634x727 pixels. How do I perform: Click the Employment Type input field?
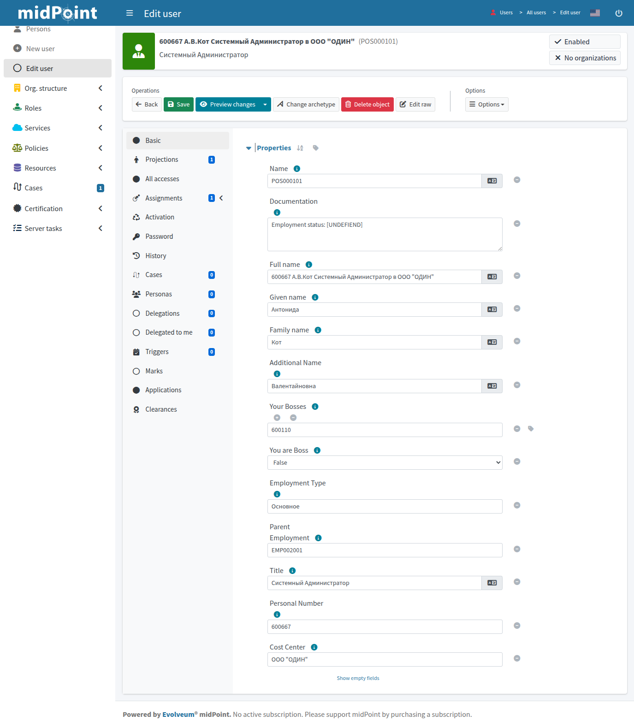[x=385, y=506]
